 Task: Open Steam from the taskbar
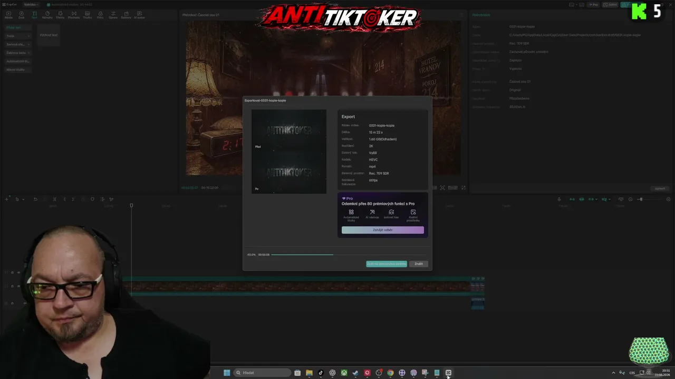[355, 373]
